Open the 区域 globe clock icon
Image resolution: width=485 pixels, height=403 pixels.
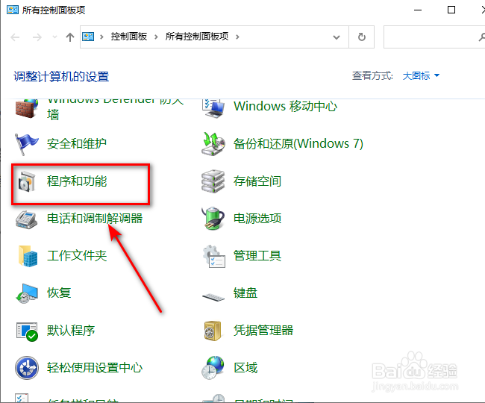click(x=213, y=368)
